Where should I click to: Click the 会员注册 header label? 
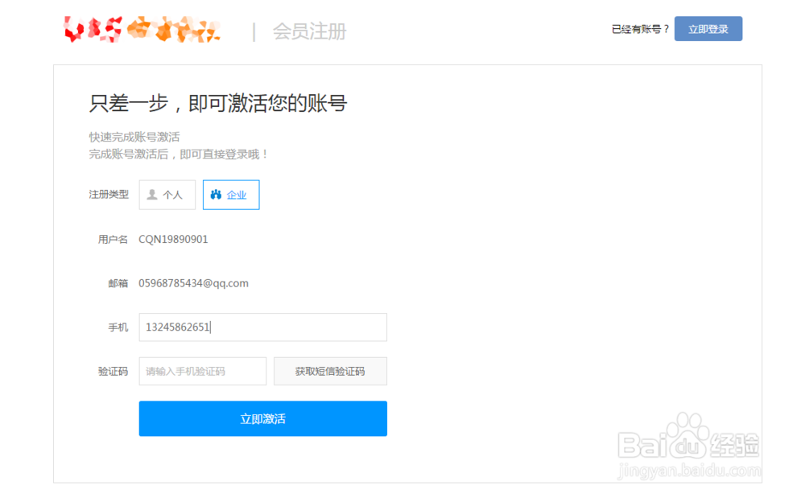[310, 31]
